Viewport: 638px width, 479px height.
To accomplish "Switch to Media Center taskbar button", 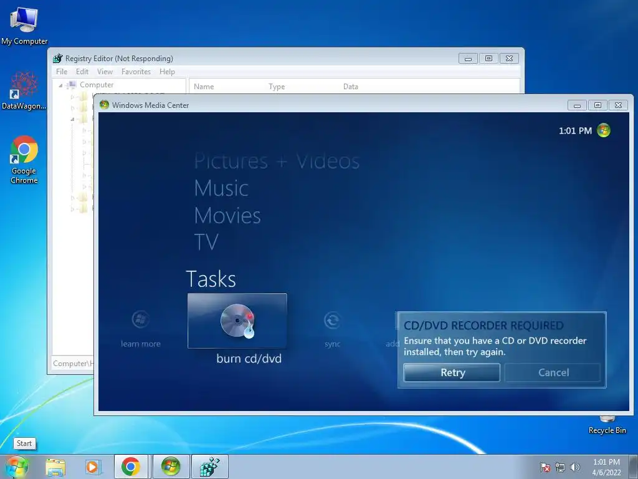I will pos(171,467).
